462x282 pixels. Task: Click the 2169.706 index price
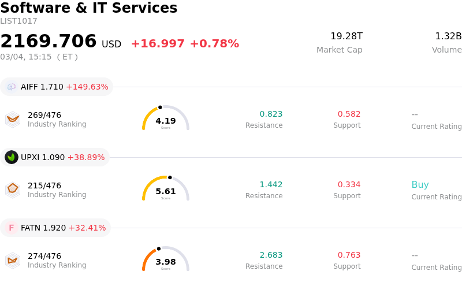(x=49, y=42)
